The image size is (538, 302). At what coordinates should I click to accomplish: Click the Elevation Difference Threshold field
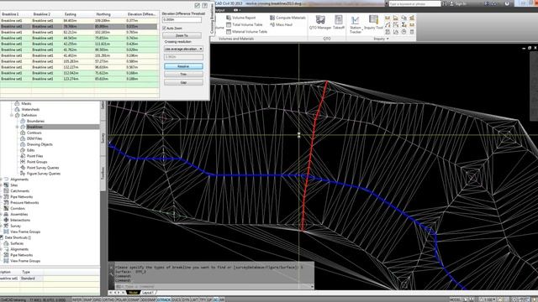[182, 20]
